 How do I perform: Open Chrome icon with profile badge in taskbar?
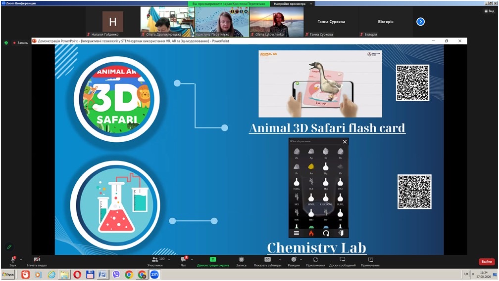[142, 274]
